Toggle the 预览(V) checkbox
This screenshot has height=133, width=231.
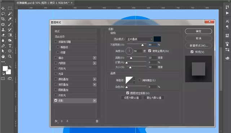(x=192, y=52)
